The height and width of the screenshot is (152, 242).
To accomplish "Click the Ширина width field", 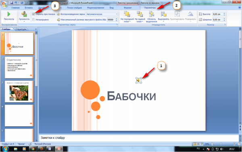I will pyautogui.click(x=218, y=20).
